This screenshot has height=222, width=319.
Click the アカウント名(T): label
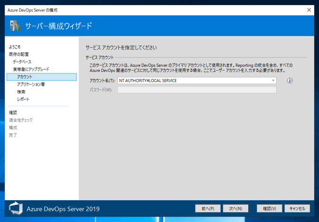click(x=102, y=81)
